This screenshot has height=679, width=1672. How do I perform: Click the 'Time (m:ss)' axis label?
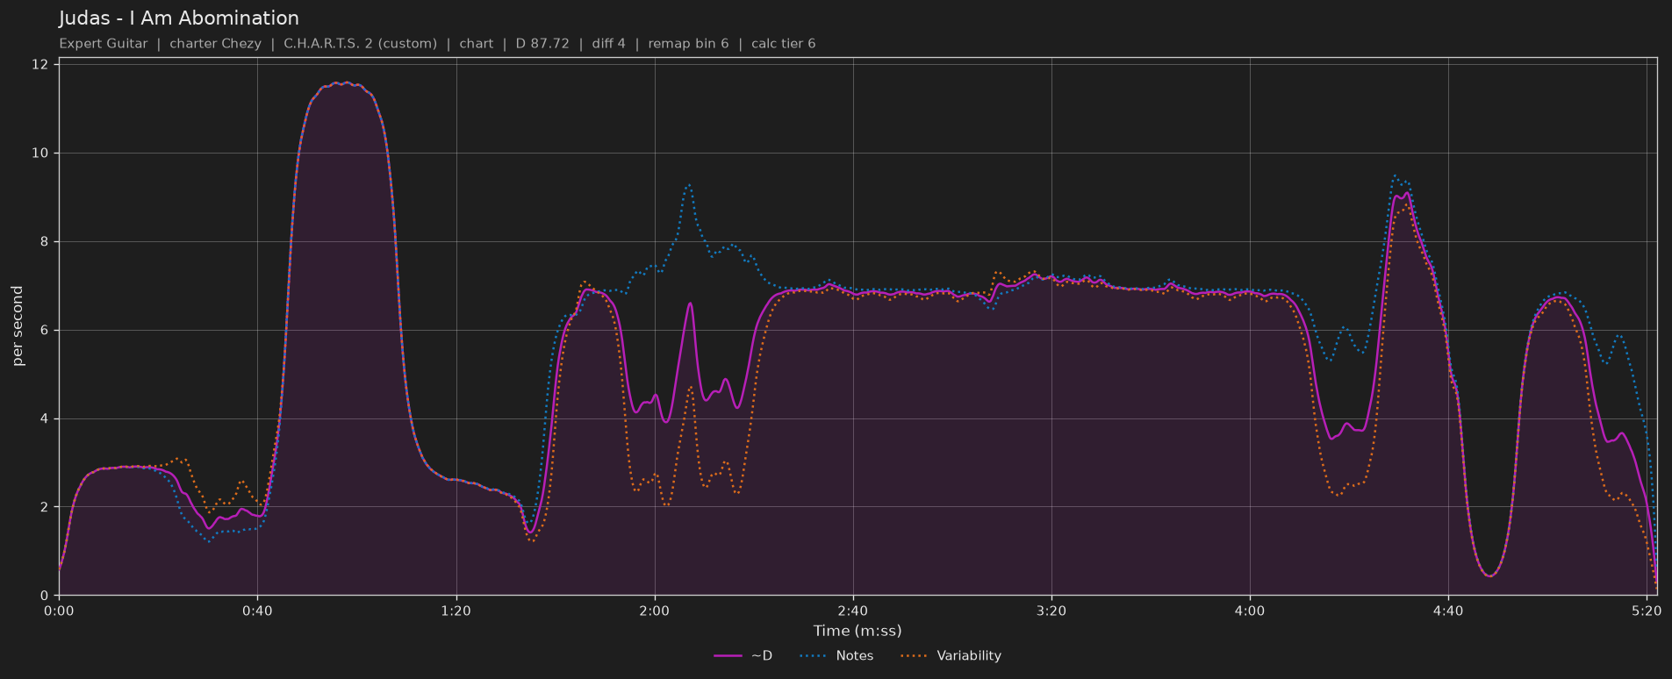pyautogui.click(x=858, y=631)
